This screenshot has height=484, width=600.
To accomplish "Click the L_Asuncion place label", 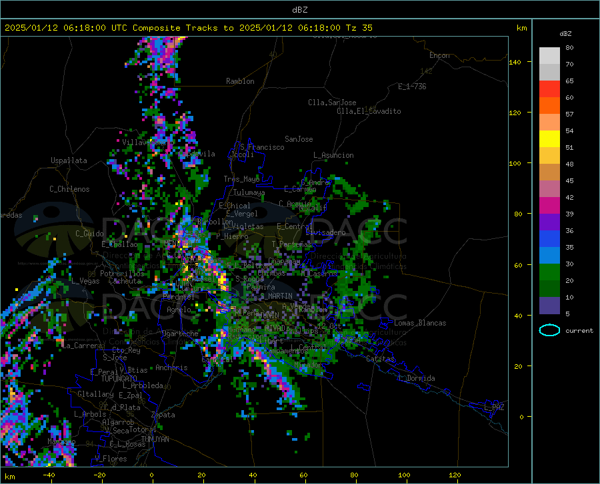I will pyautogui.click(x=333, y=155).
